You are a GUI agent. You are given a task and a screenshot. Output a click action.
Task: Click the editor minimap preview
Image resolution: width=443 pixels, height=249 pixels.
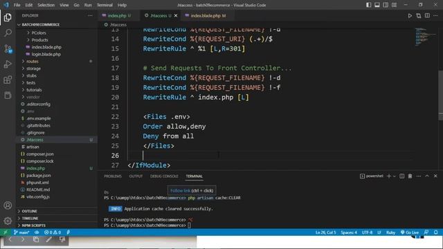(426, 37)
